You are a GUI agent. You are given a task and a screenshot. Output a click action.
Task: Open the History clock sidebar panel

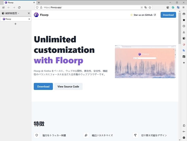pyautogui.click(x=184, y=26)
